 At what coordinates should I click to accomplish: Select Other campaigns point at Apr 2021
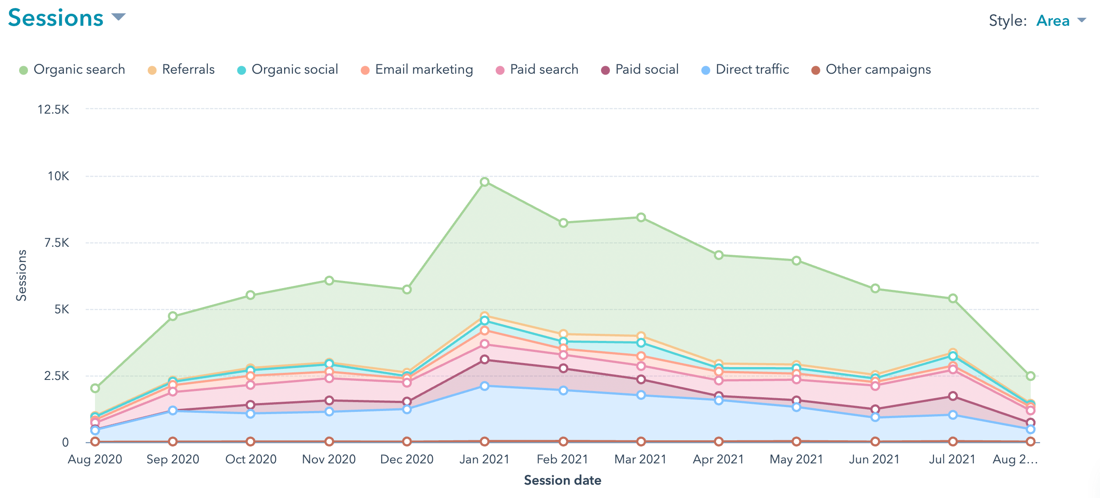[x=719, y=442]
